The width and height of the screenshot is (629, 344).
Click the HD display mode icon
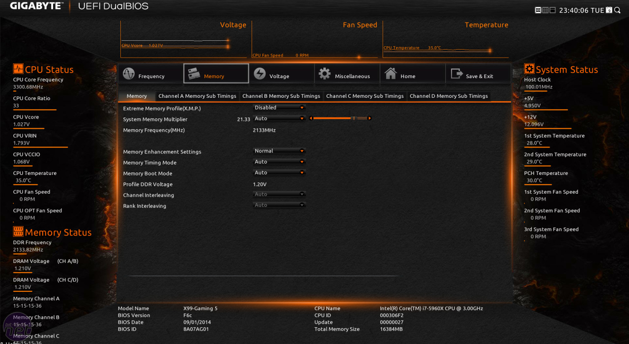538,10
